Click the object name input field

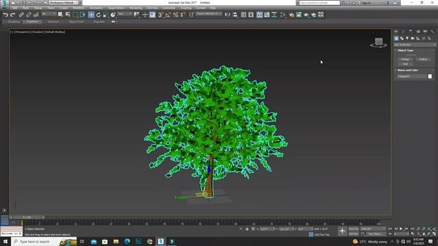(x=412, y=76)
